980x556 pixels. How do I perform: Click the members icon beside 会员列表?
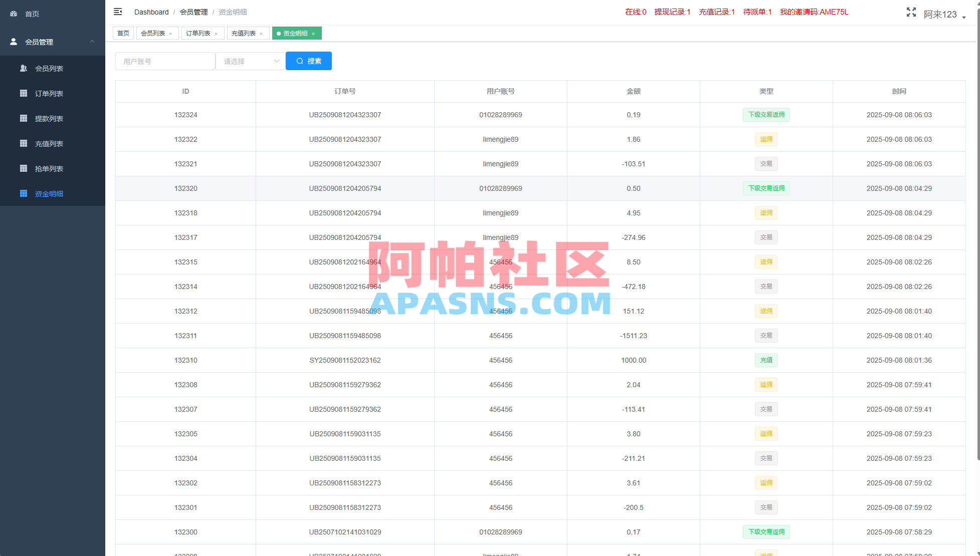(x=24, y=68)
